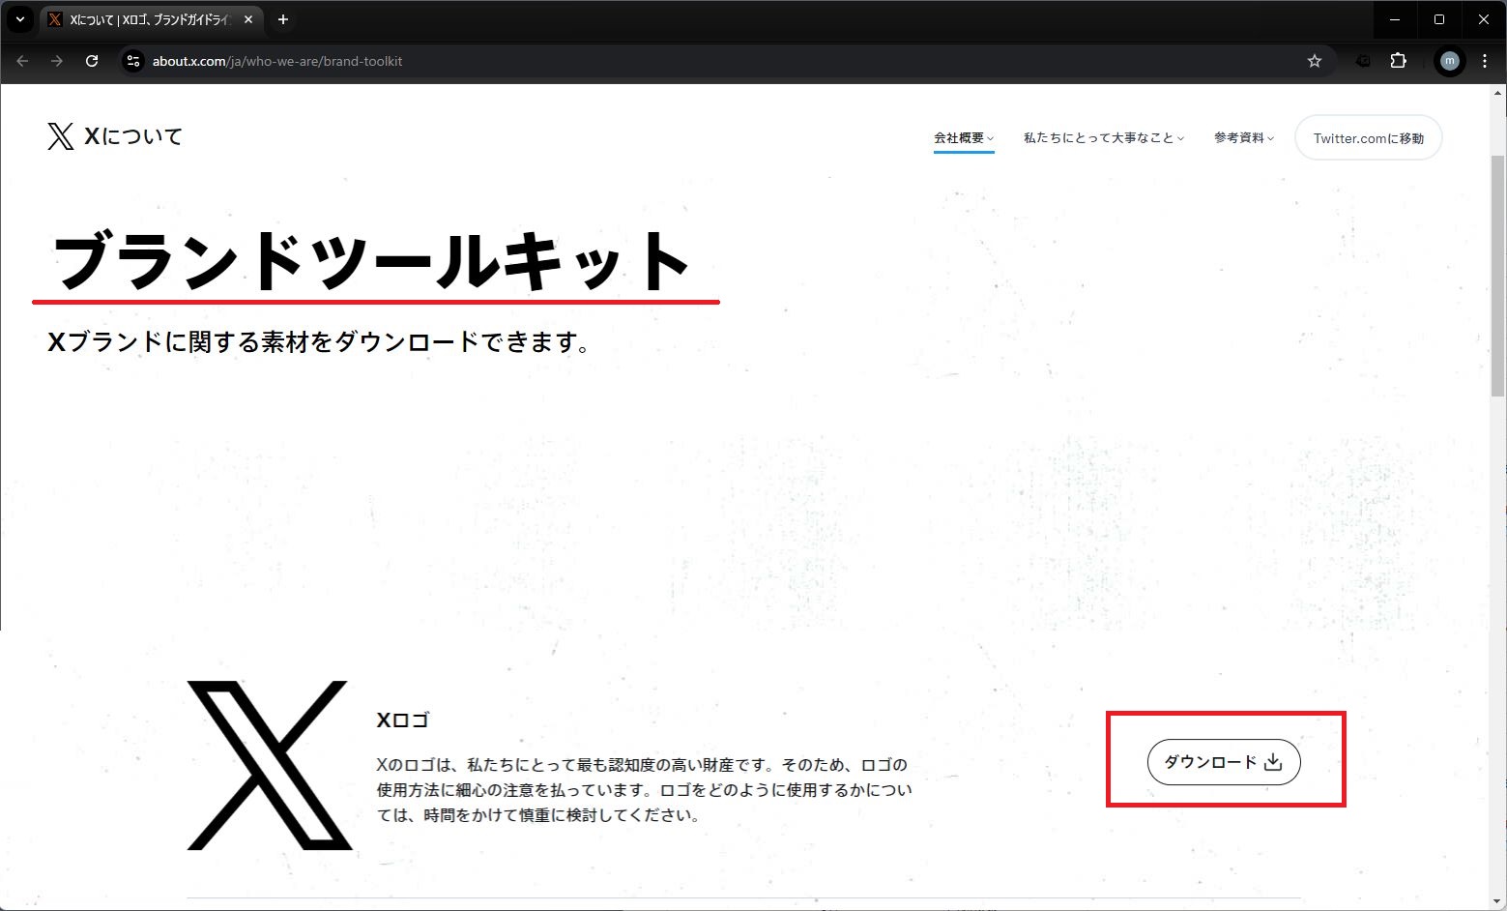This screenshot has height=911, width=1507.
Task: Click the ダウンロード button for Xロゴ
Action: 1224,762
